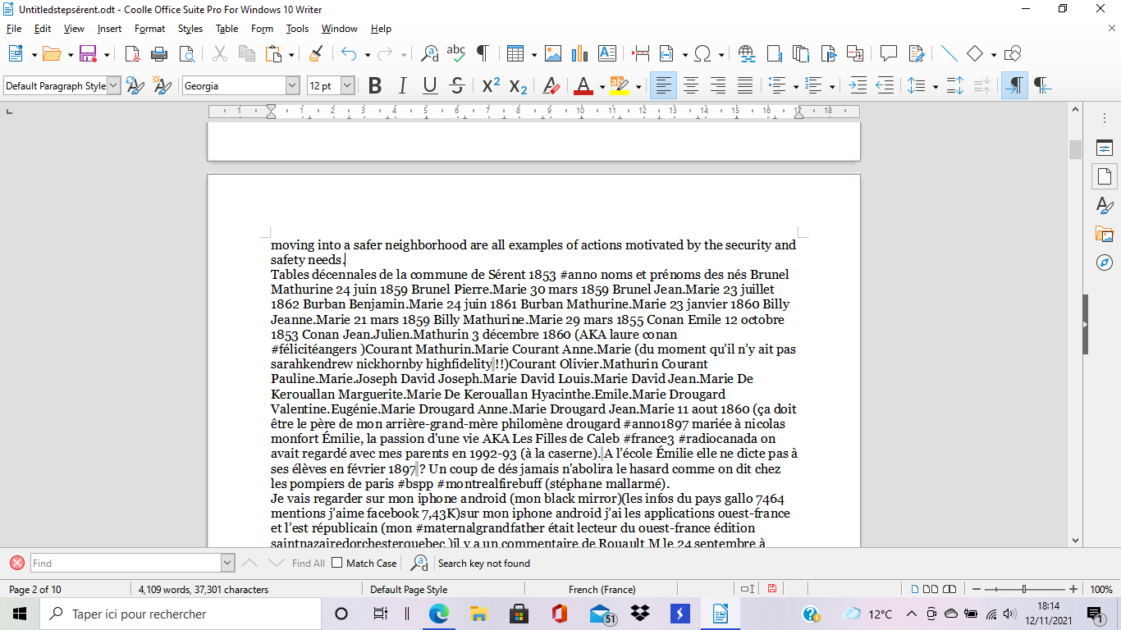
Task: Select the Insert Line tool
Action: tap(949, 54)
